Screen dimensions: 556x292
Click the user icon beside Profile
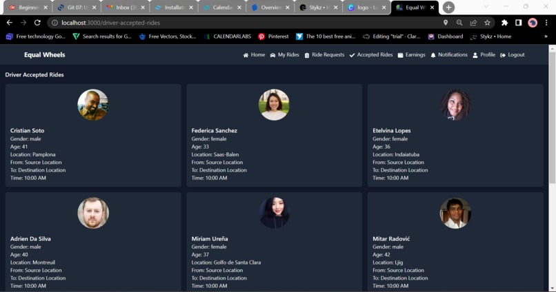(x=475, y=55)
